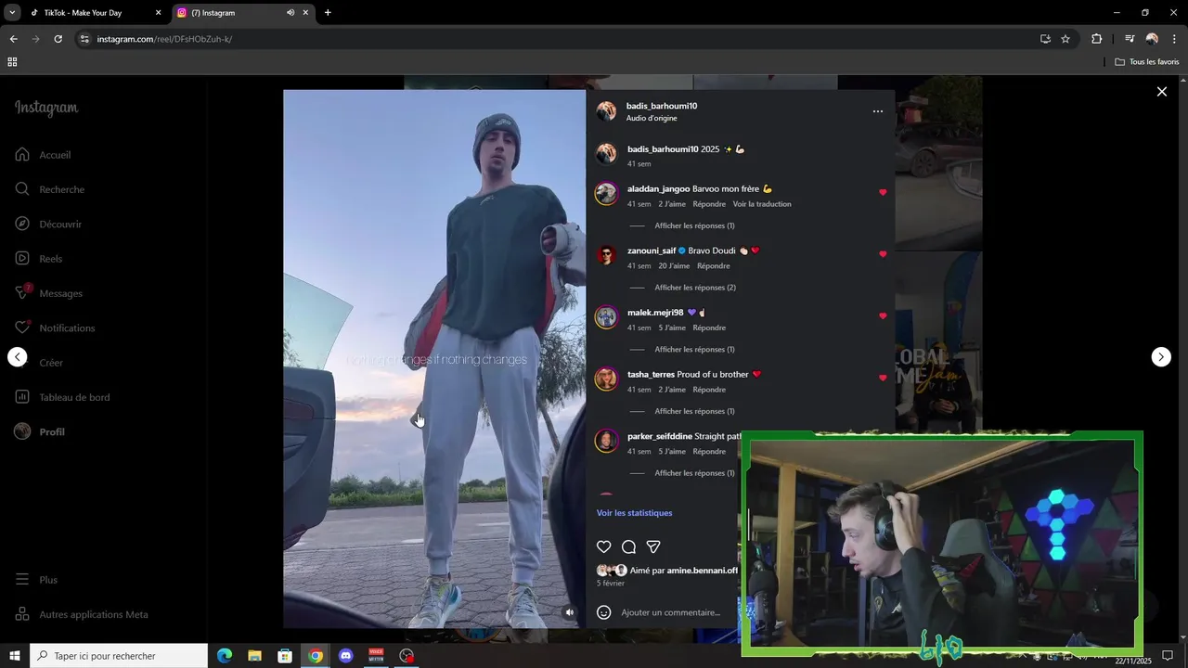Open Chrome three-dot menu

[1174, 39]
